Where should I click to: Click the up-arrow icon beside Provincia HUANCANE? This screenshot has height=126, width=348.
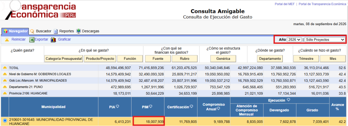click(x=5, y=93)
